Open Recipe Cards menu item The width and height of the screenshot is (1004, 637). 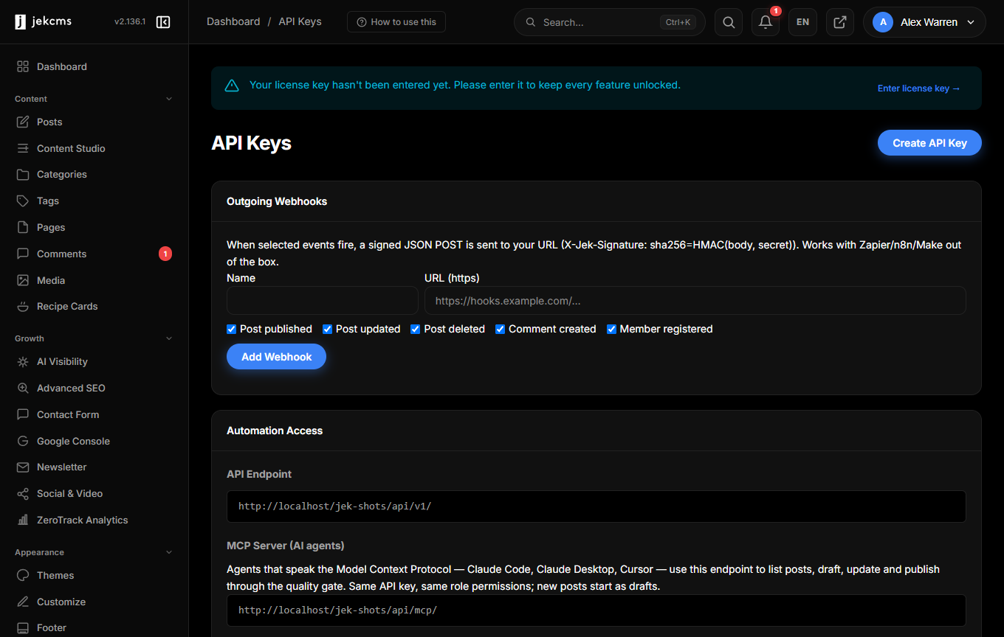click(x=94, y=306)
